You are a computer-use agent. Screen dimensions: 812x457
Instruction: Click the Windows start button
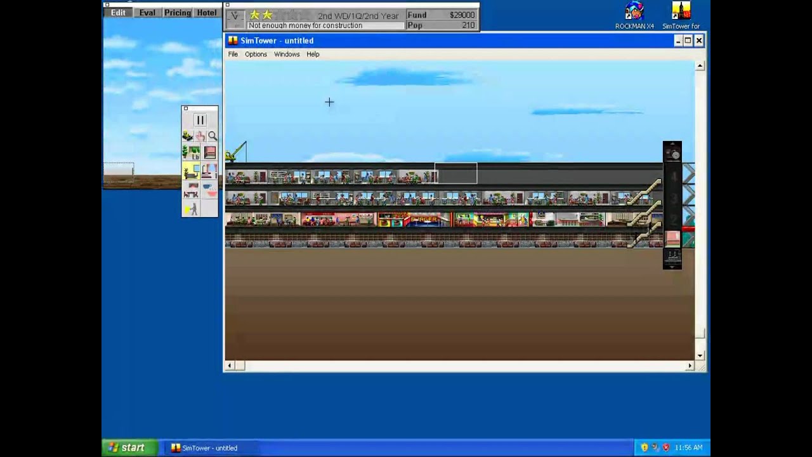pos(126,447)
